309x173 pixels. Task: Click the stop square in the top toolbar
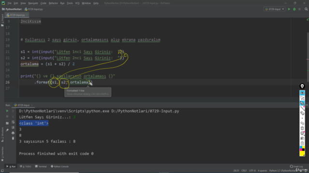coord(299,9)
